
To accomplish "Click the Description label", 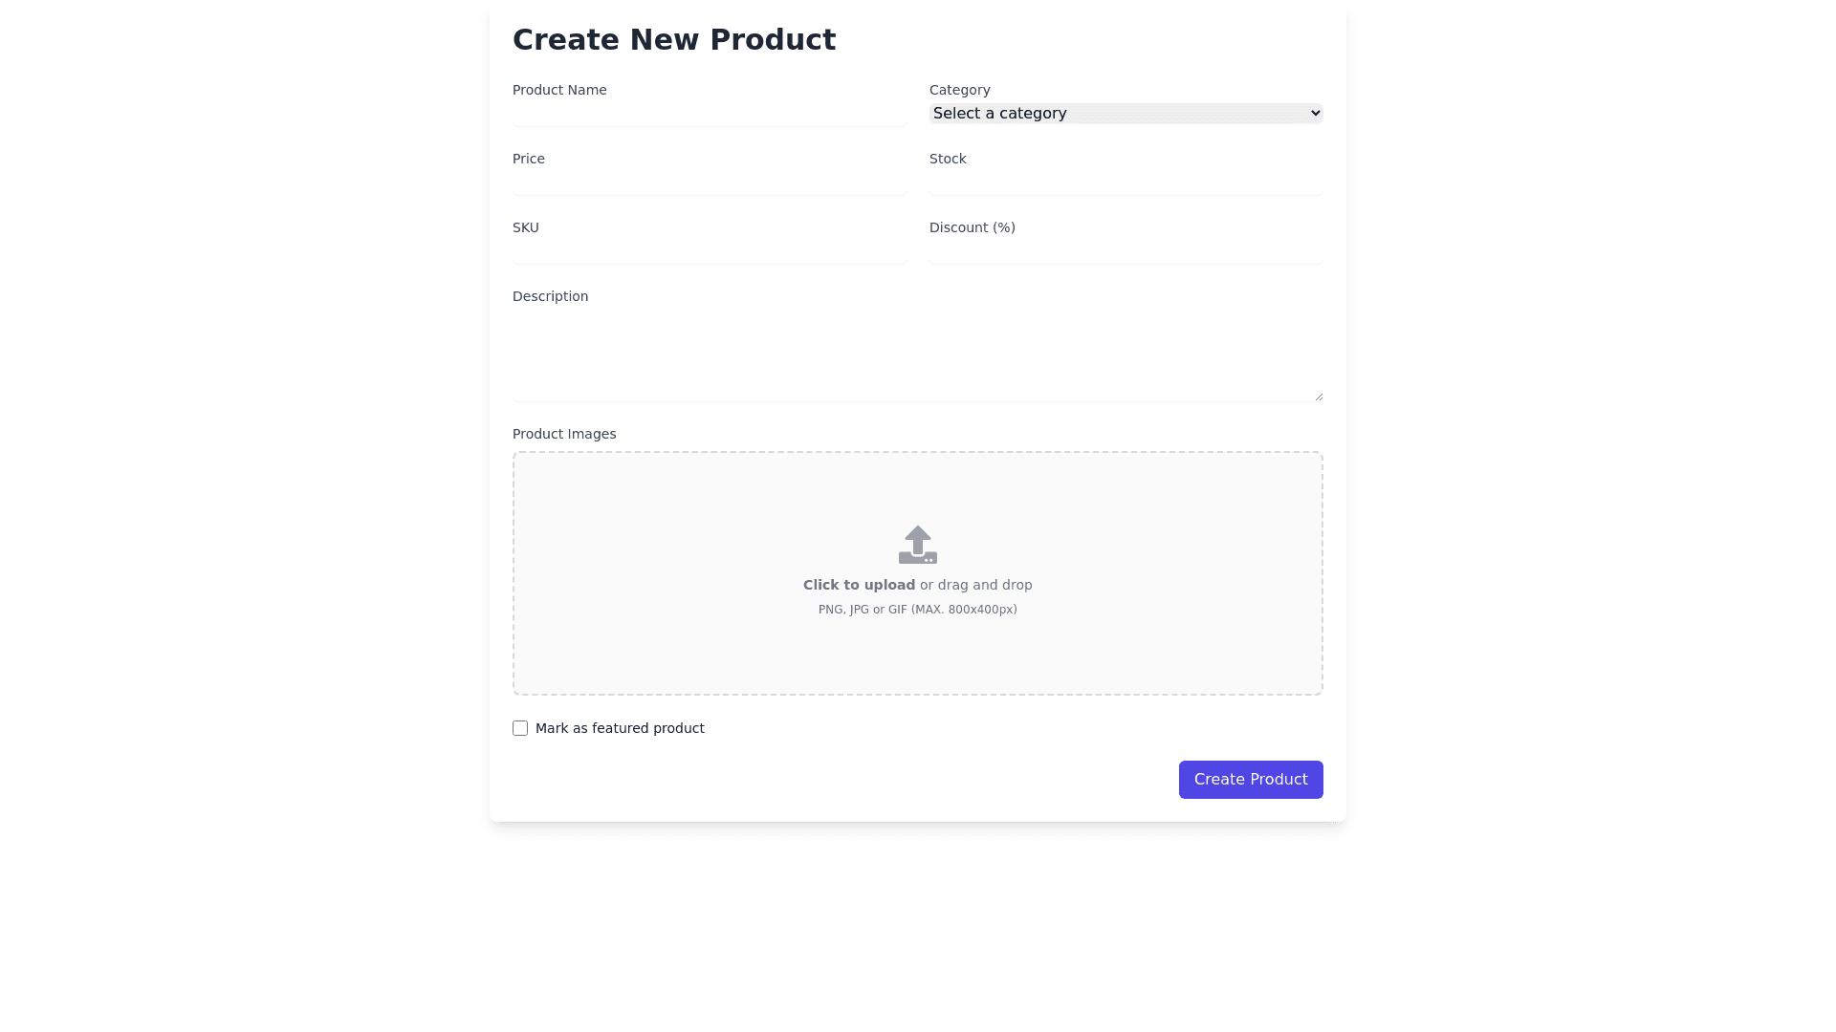I will 550,296.
